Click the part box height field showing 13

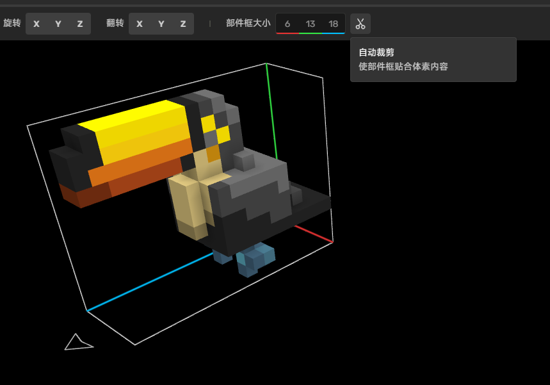(x=311, y=24)
